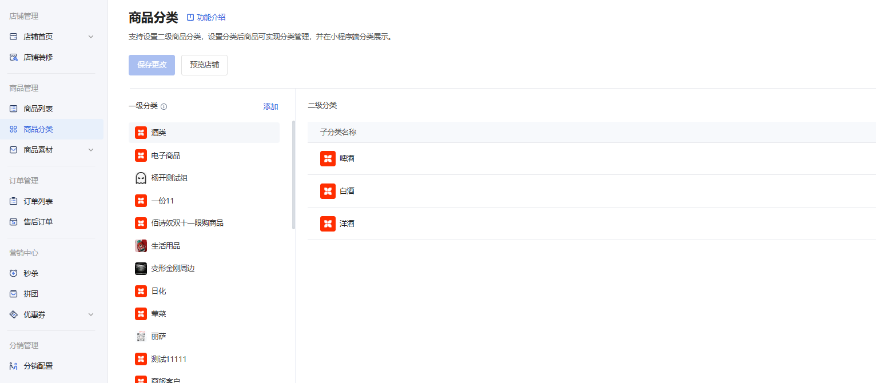Click the 功能介绍 book icon
The width and height of the screenshot is (876, 383).
coord(190,18)
